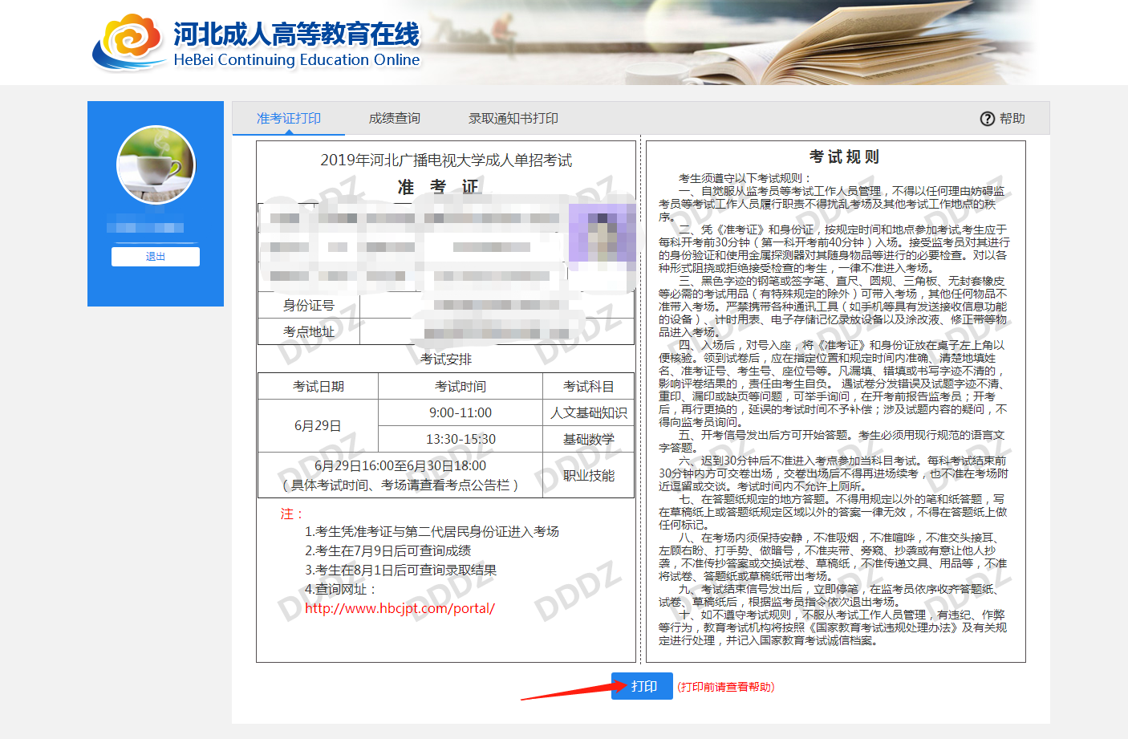Image resolution: width=1128 pixels, height=739 pixels.
Task: Click the 13:30-15:30 time cell
Action: click(461, 439)
